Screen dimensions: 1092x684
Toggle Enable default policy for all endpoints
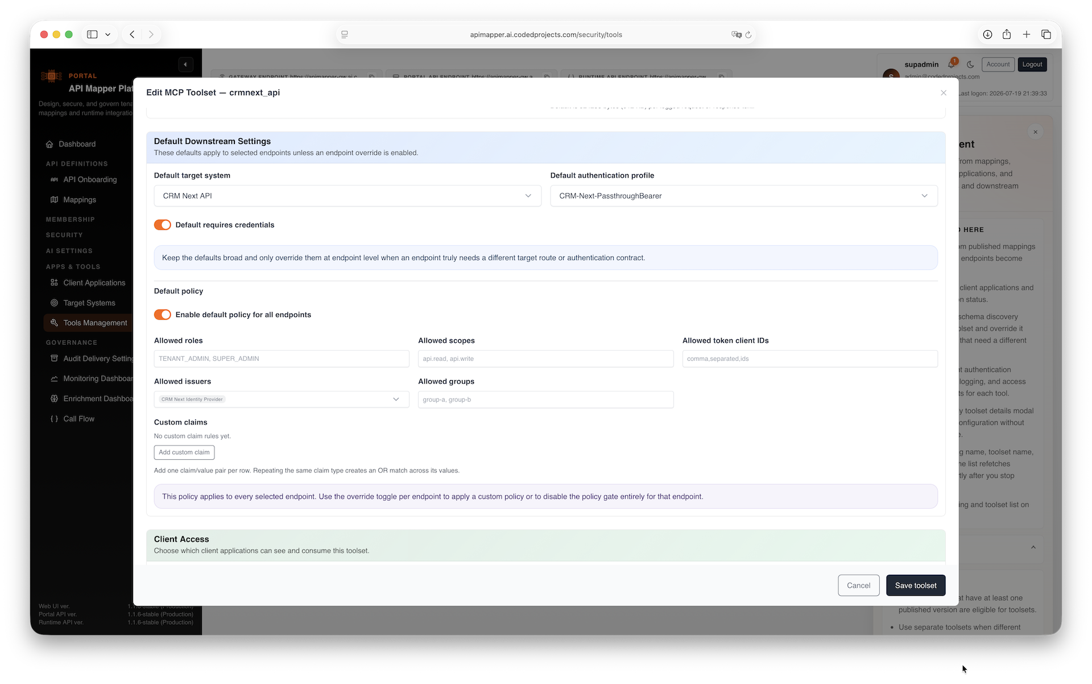coord(163,315)
